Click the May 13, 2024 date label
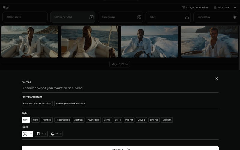 [119, 64]
